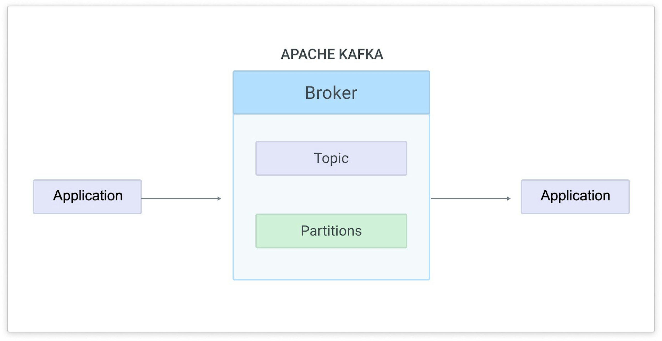662x341 pixels.
Task: Select the blue Broker header bar
Action: tap(331, 92)
